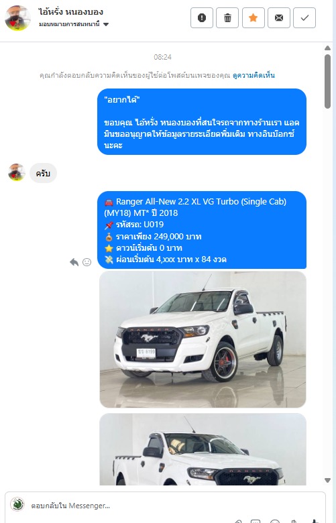Click customer profile picture in header
Screen dimensions: 336x523
pyautogui.click(x=17, y=18)
